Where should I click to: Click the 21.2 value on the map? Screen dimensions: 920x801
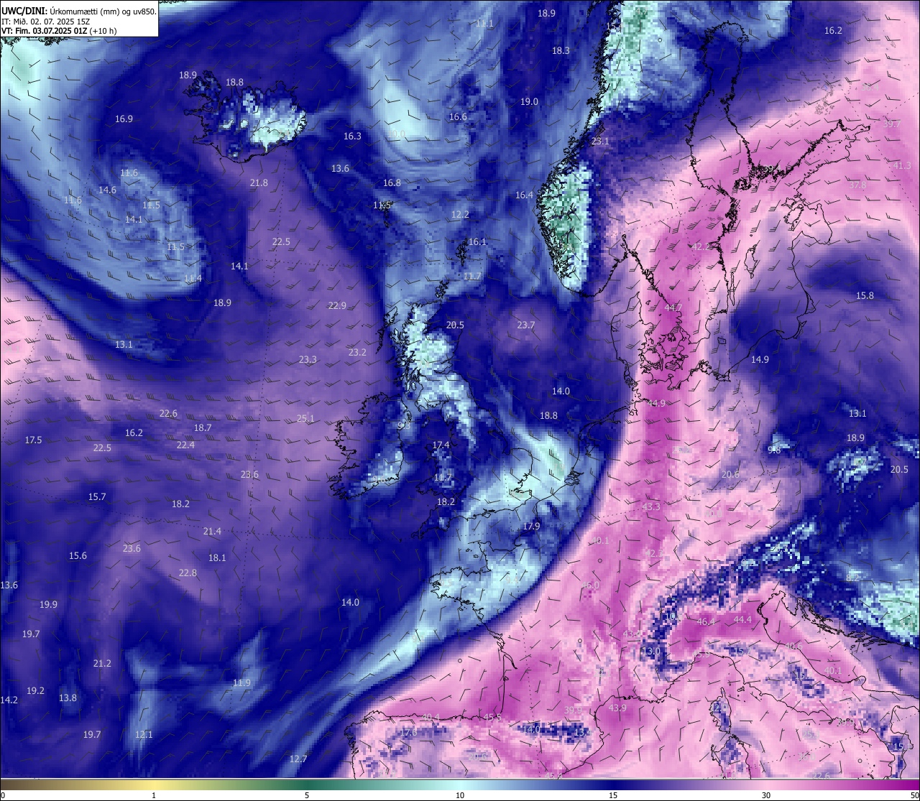click(x=102, y=663)
